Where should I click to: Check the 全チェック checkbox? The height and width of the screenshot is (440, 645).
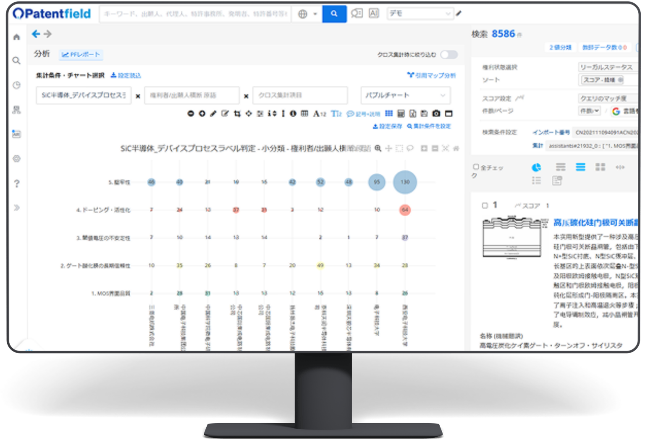[476, 166]
